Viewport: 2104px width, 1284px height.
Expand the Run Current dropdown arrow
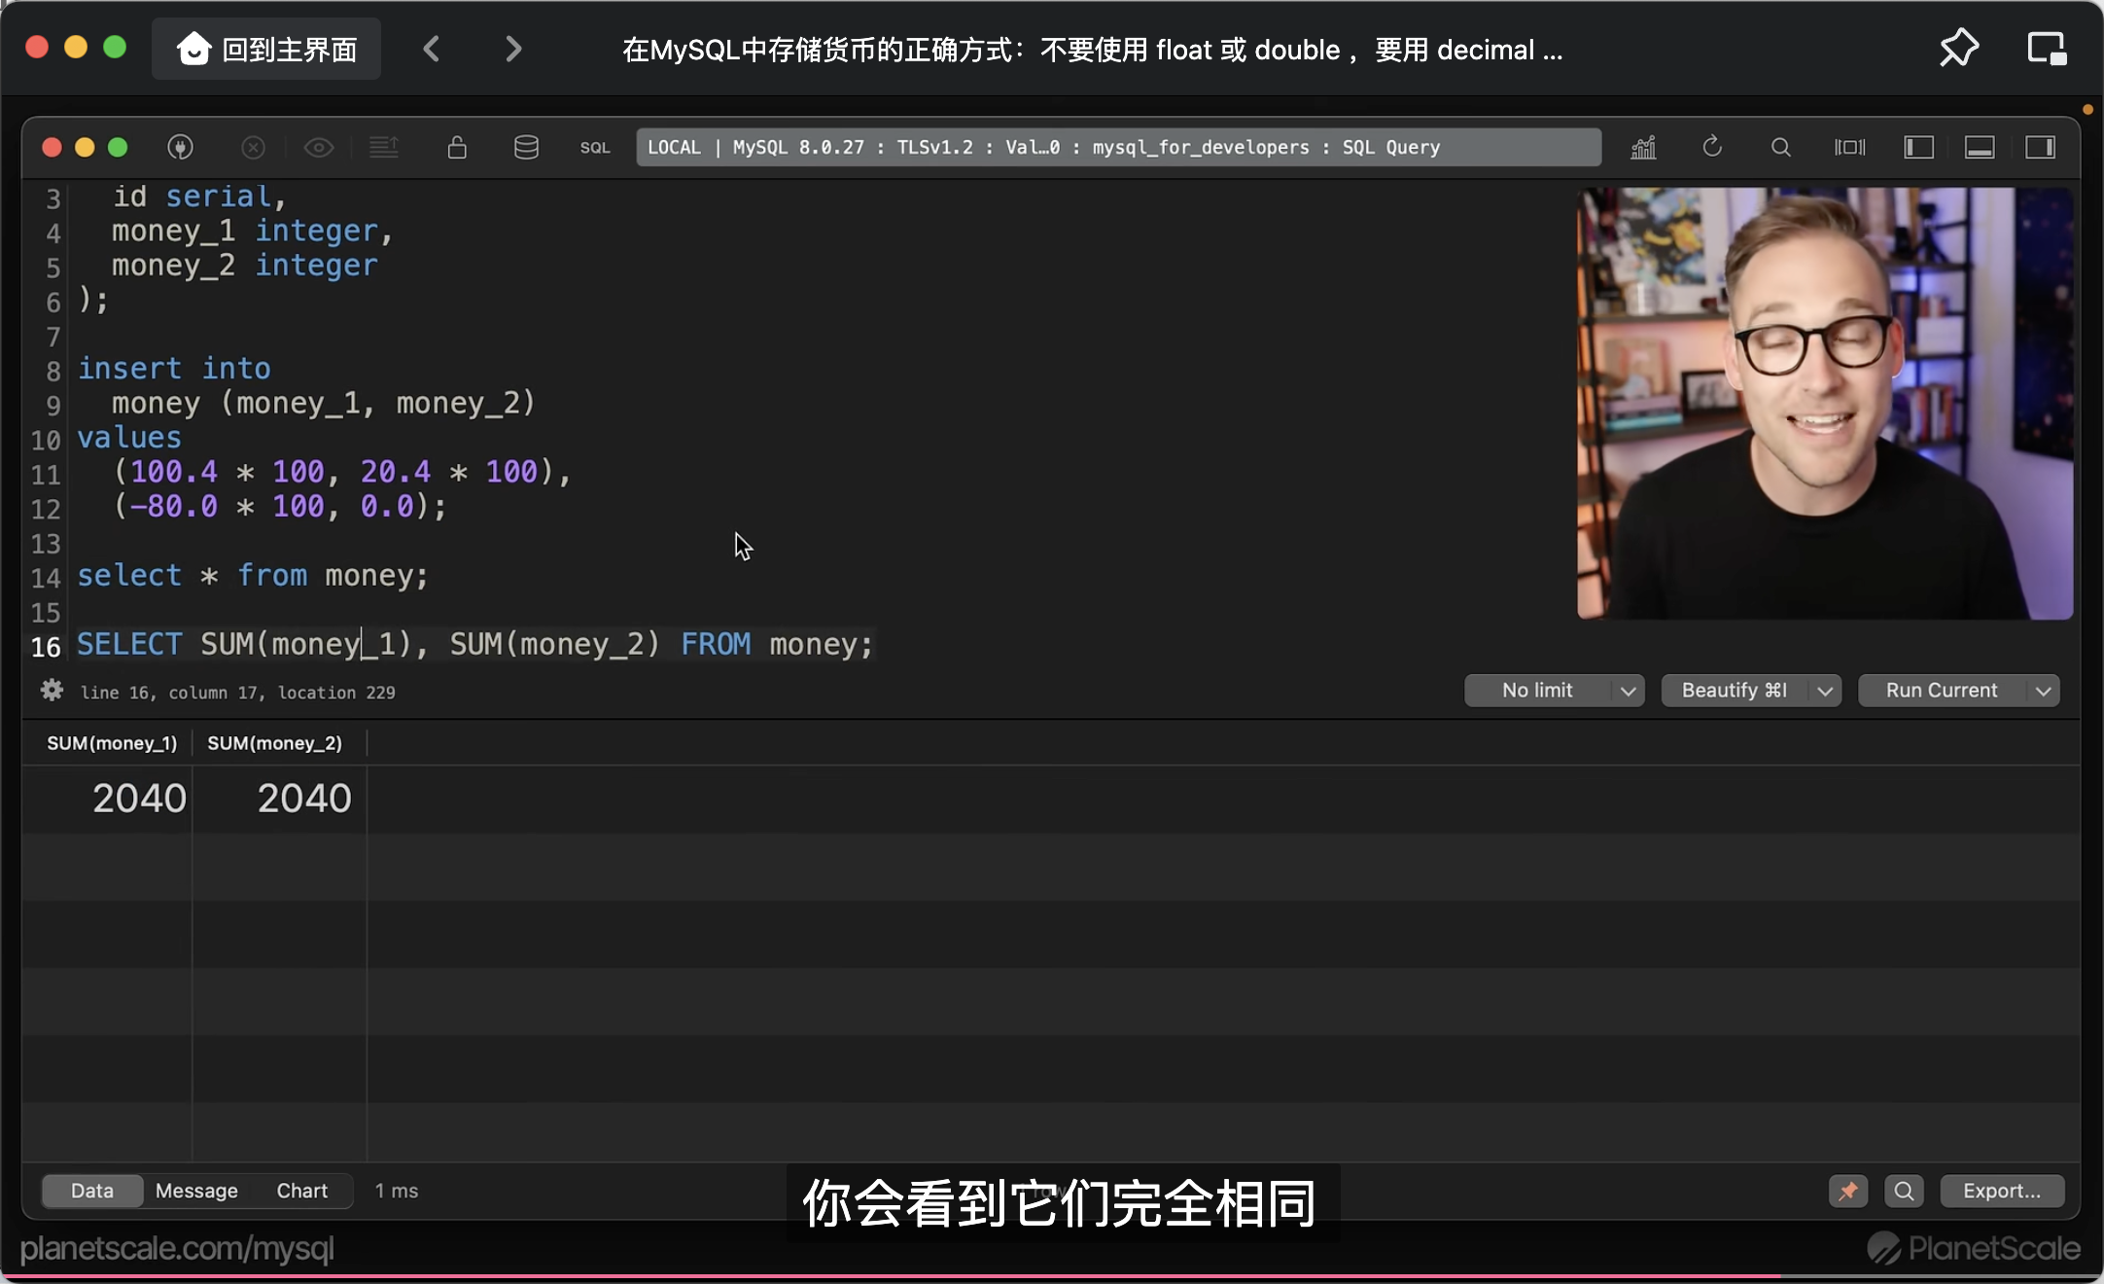click(2044, 691)
